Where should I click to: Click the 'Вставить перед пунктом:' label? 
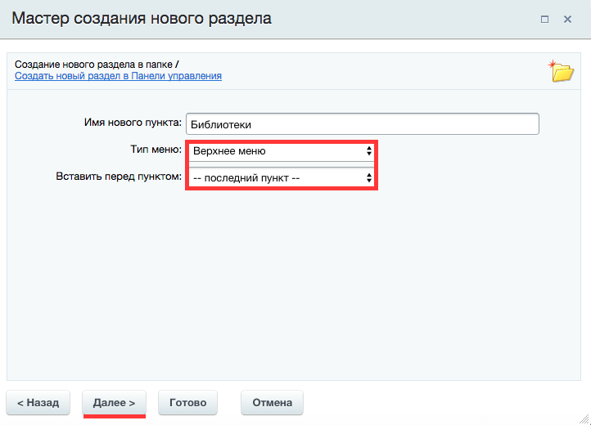119,175
